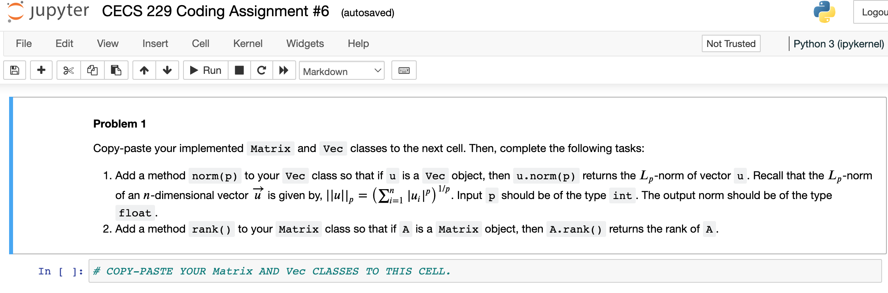The height and width of the screenshot is (293, 888).
Task: Open the File menu
Action: [23, 43]
